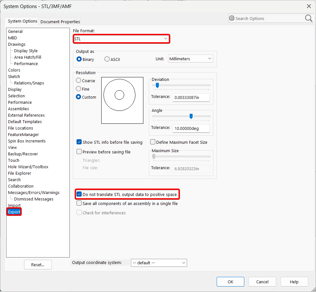This screenshot has height=292, width=316.
Task: Select Performance under Drawings
Action: pyautogui.click(x=26, y=64)
